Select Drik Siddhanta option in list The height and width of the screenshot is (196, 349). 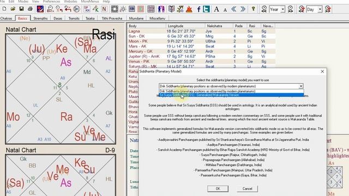(231, 91)
